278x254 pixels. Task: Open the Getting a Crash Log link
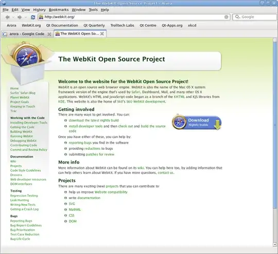tap(25, 209)
